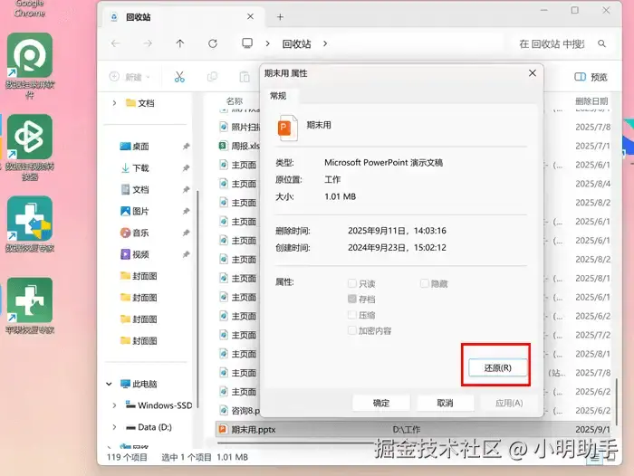Open the 预览 preview pane icon
The width and height of the screenshot is (634, 476).
tap(580, 77)
